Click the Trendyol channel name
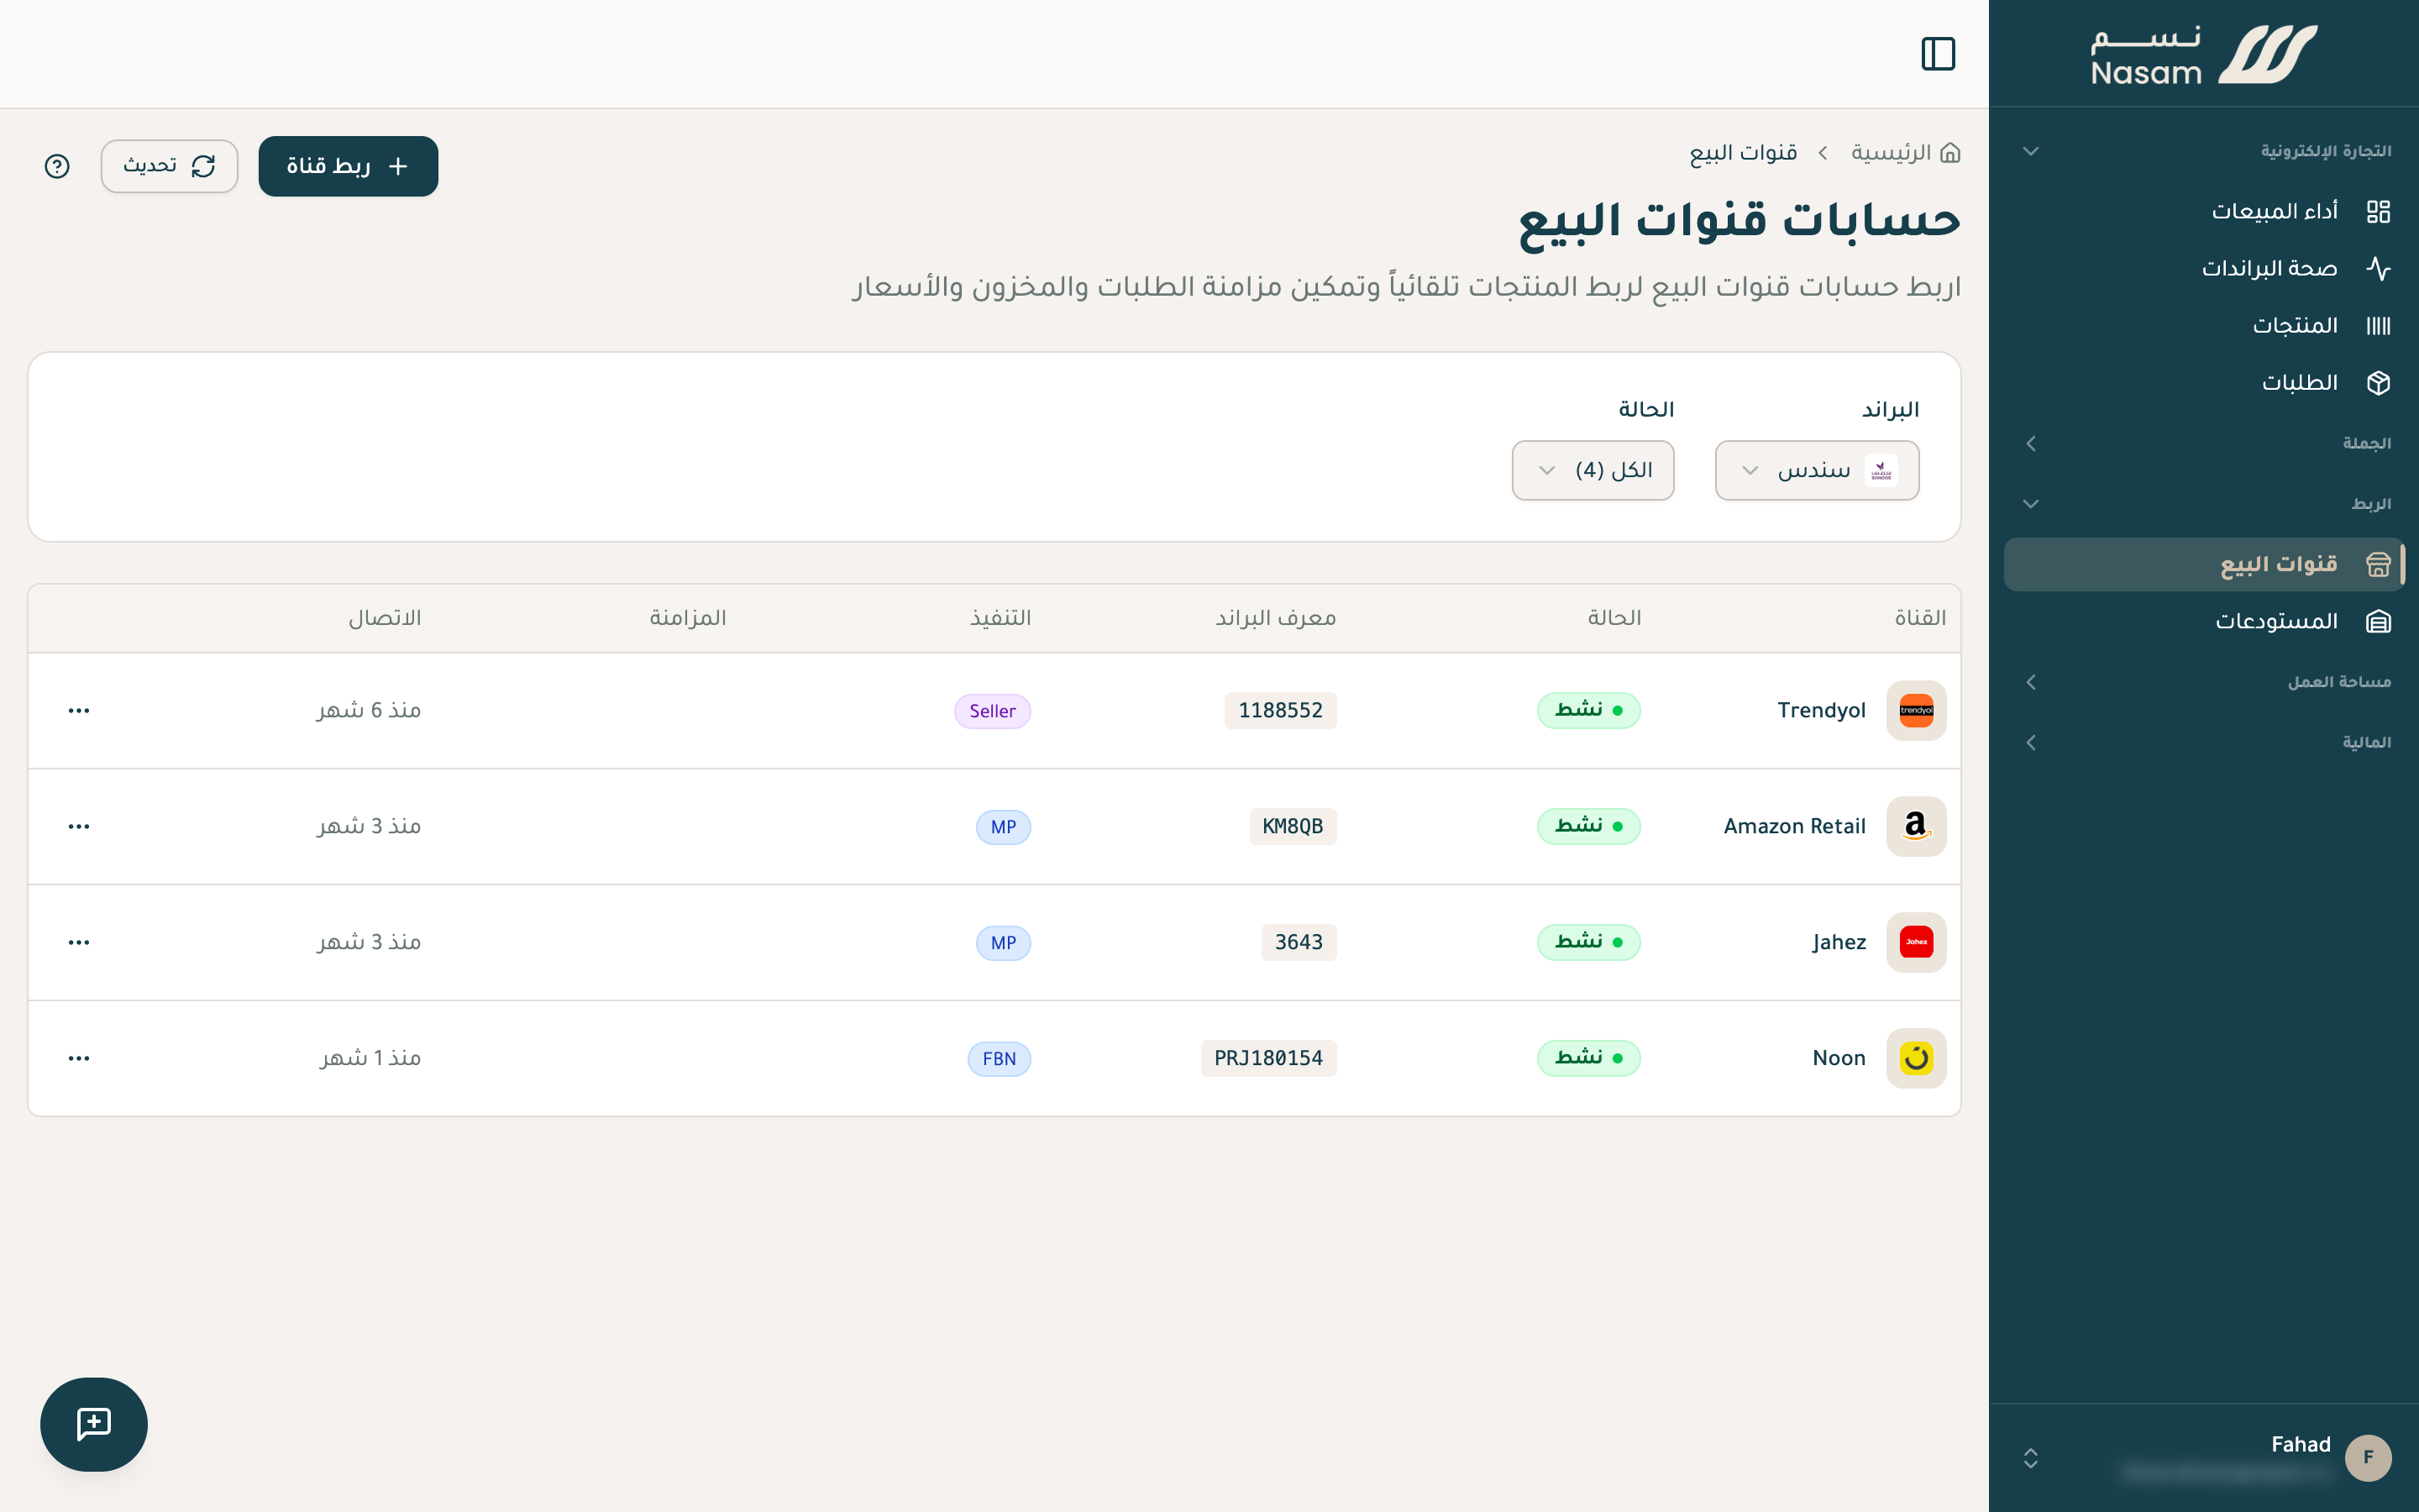Screen dimensions: 2419x1512 1821,711
